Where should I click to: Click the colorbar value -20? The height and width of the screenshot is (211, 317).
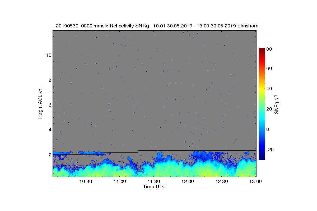coord(270,150)
